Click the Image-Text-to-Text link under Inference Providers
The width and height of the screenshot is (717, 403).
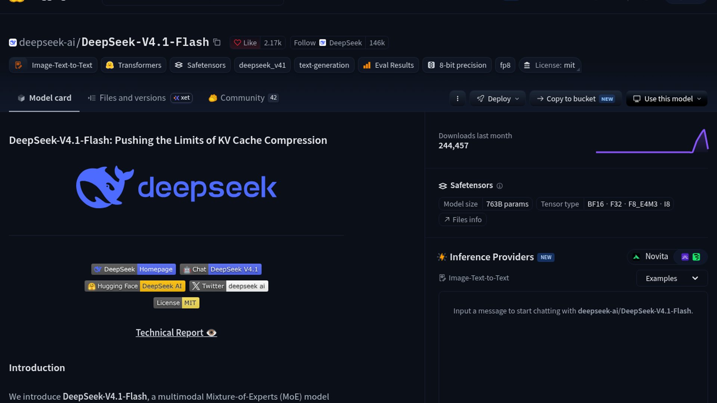[474, 278]
